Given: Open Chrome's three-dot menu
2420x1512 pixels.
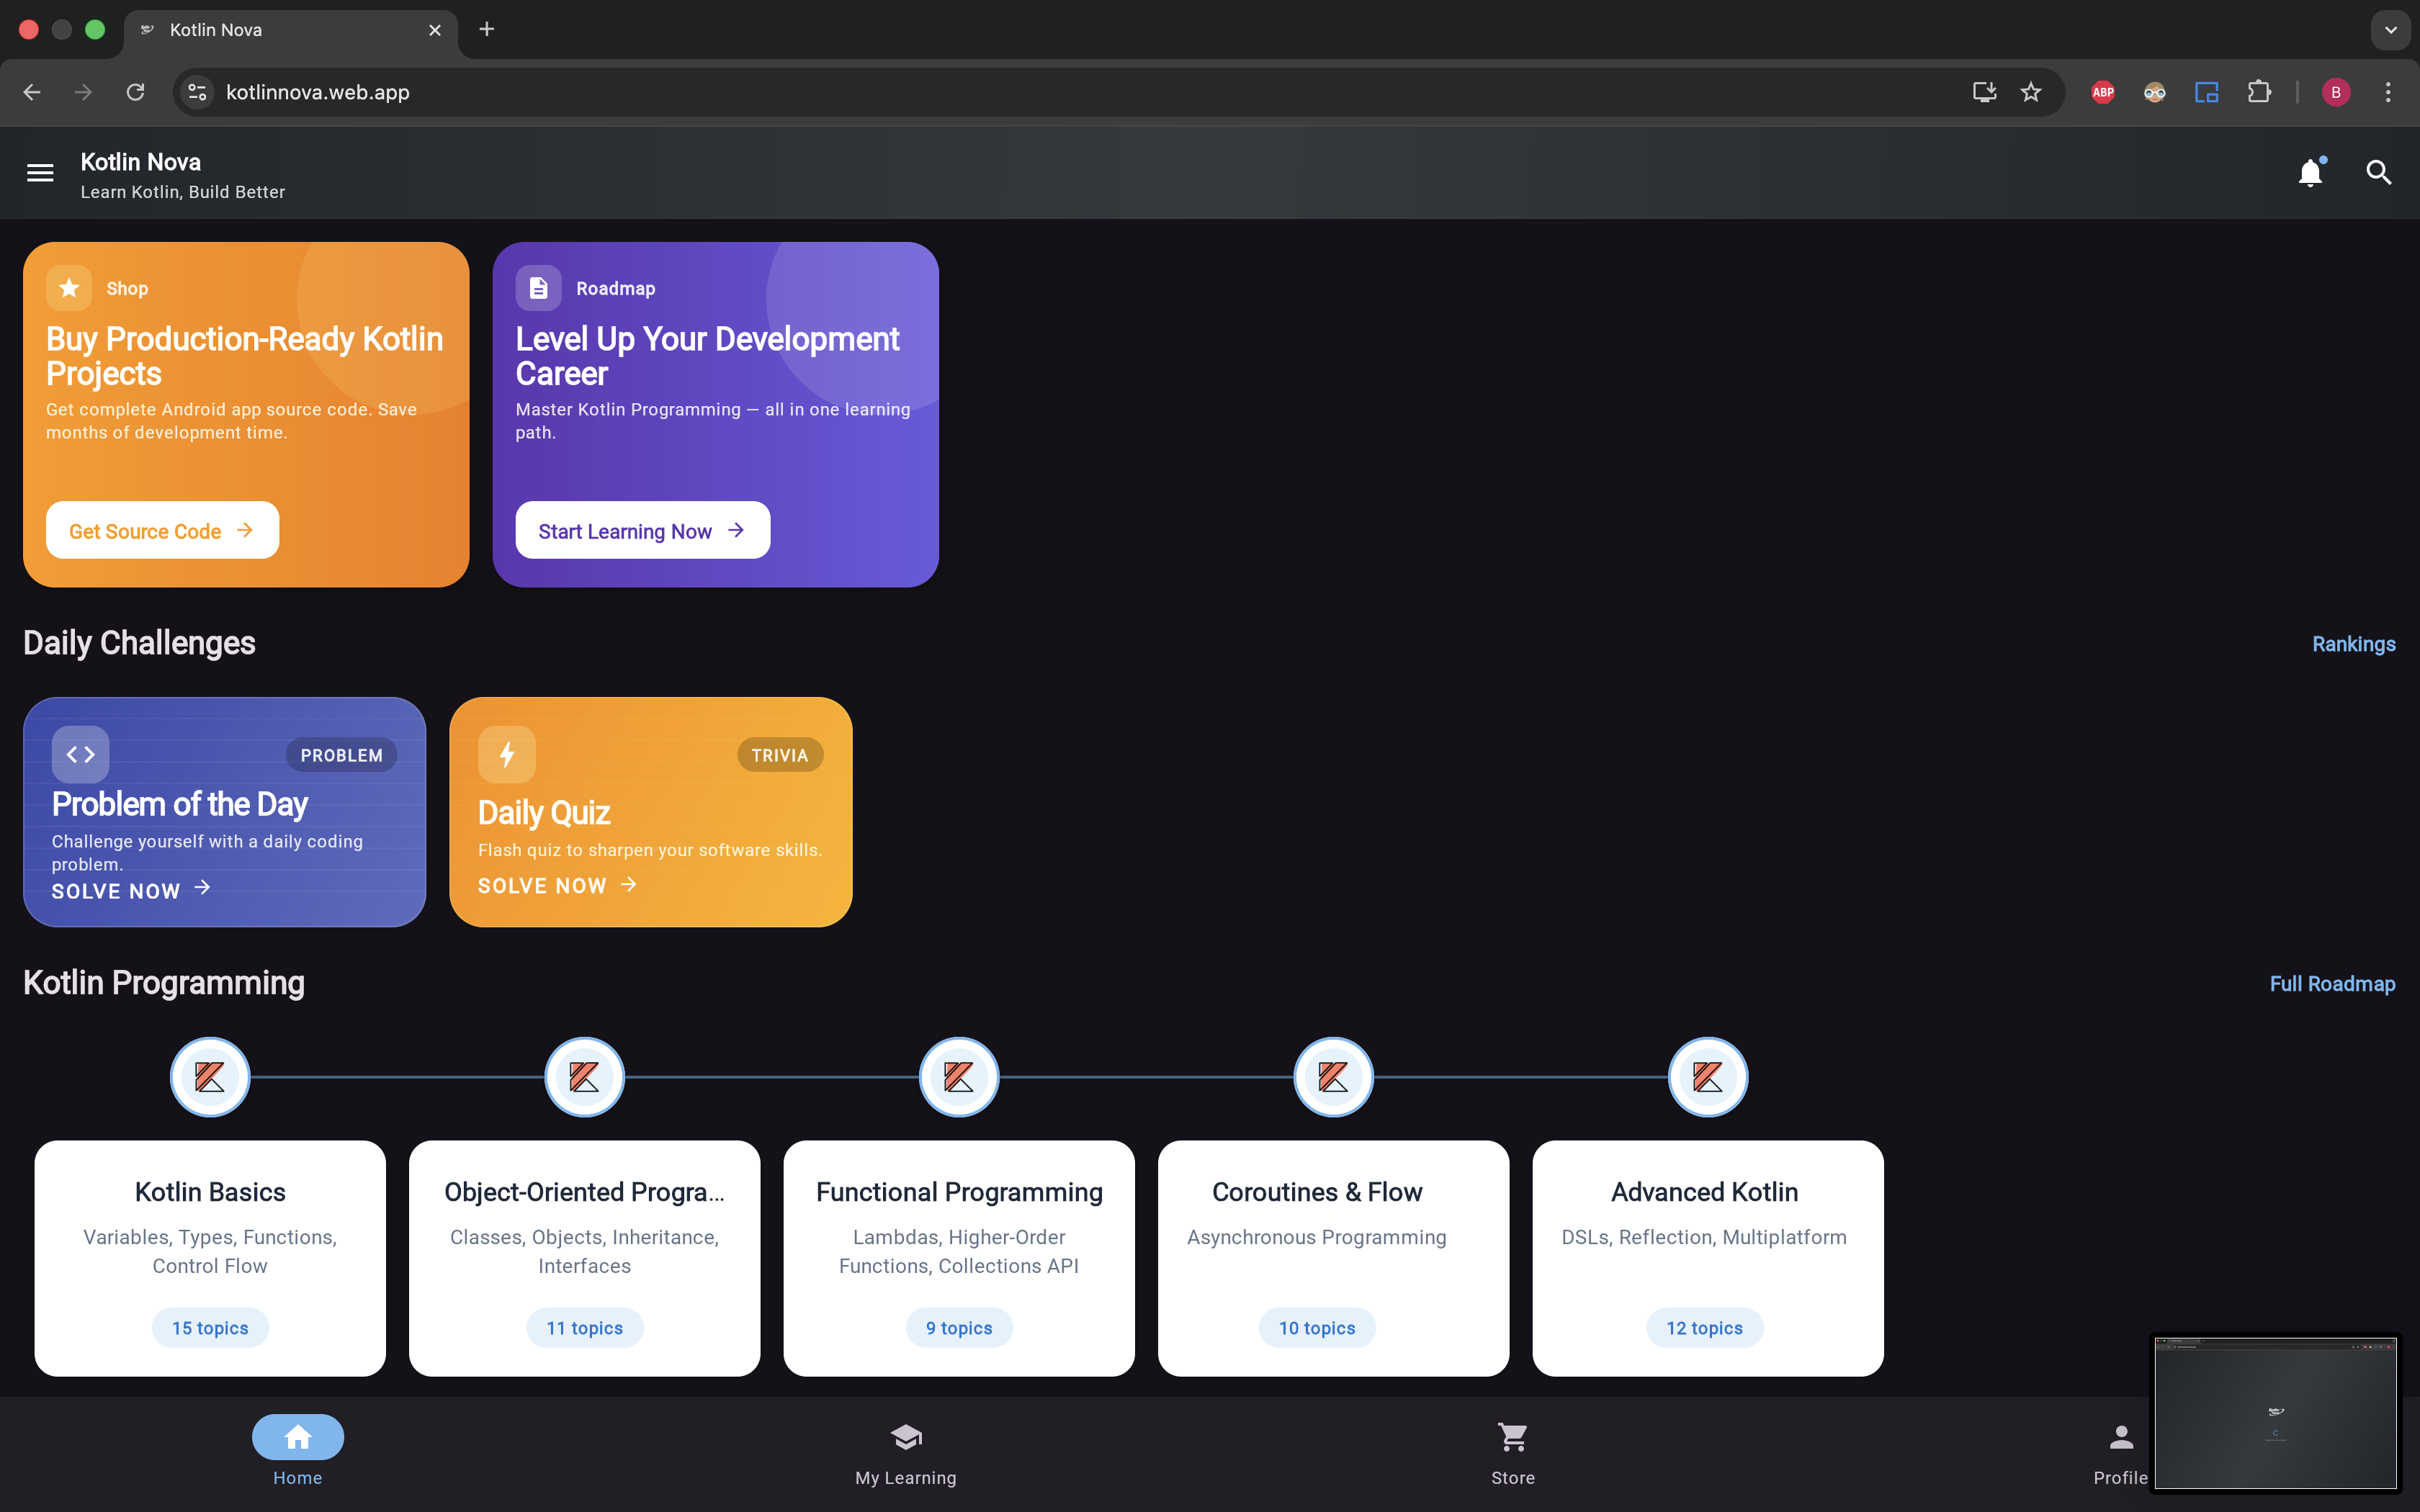Looking at the screenshot, I should point(2388,91).
